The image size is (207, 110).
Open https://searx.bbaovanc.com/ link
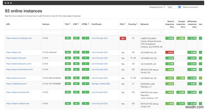point(19,64)
